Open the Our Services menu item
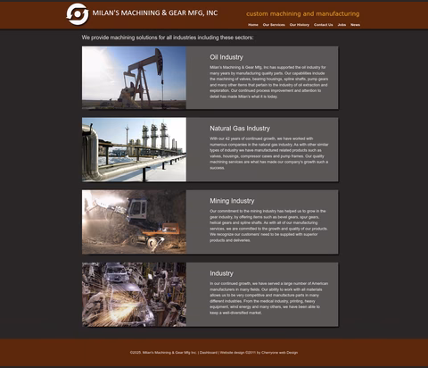This screenshot has height=368, width=428. click(x=274, y=25)
